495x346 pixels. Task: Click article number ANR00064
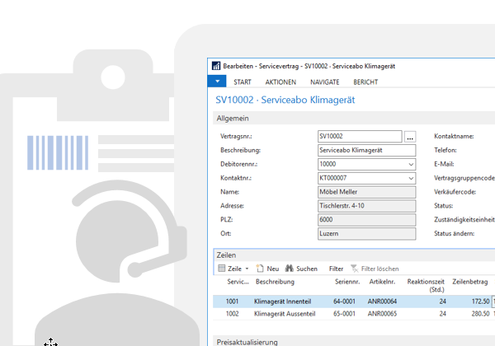click(382, 302)
